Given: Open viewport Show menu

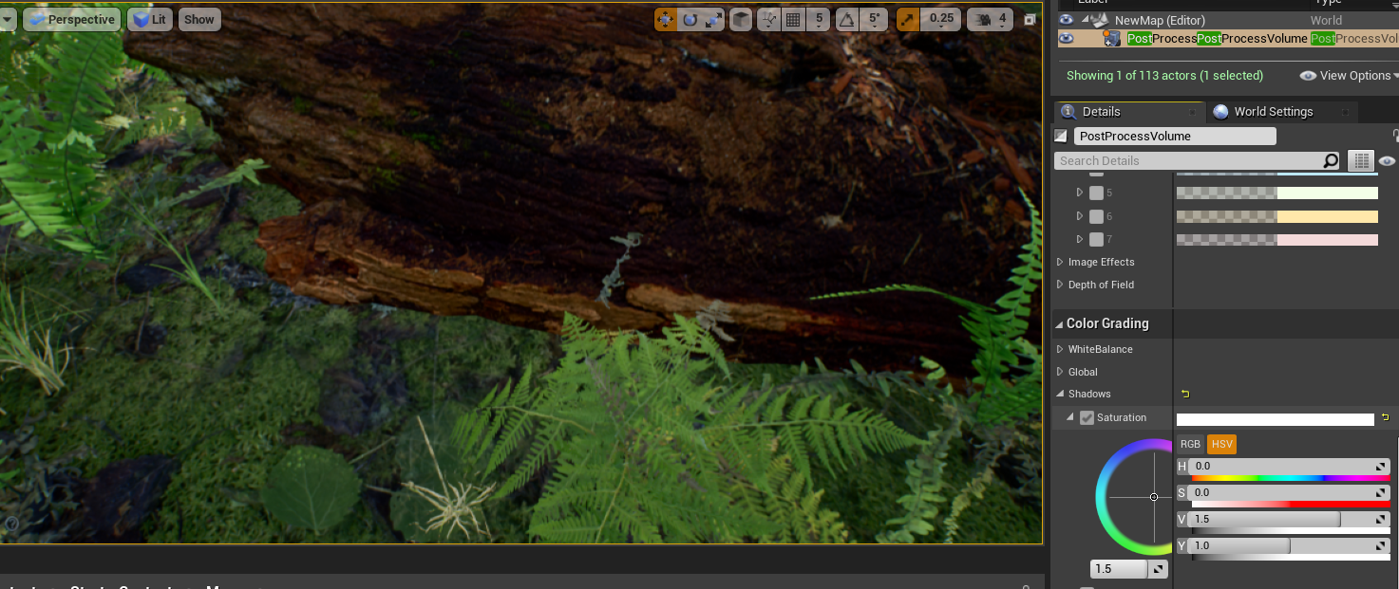Looking at the screenshot, I should [x=199, y=19].
